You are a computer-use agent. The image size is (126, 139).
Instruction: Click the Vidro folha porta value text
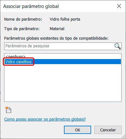[x=65, y=19]
